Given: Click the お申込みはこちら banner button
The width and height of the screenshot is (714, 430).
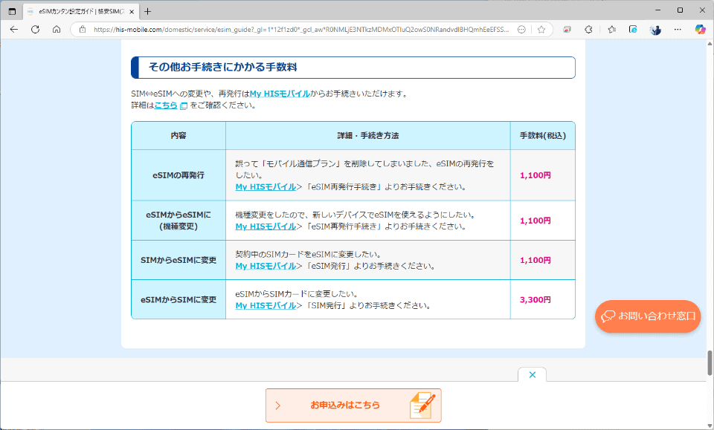Looking at the screenshot, I should tap(353, 405).
